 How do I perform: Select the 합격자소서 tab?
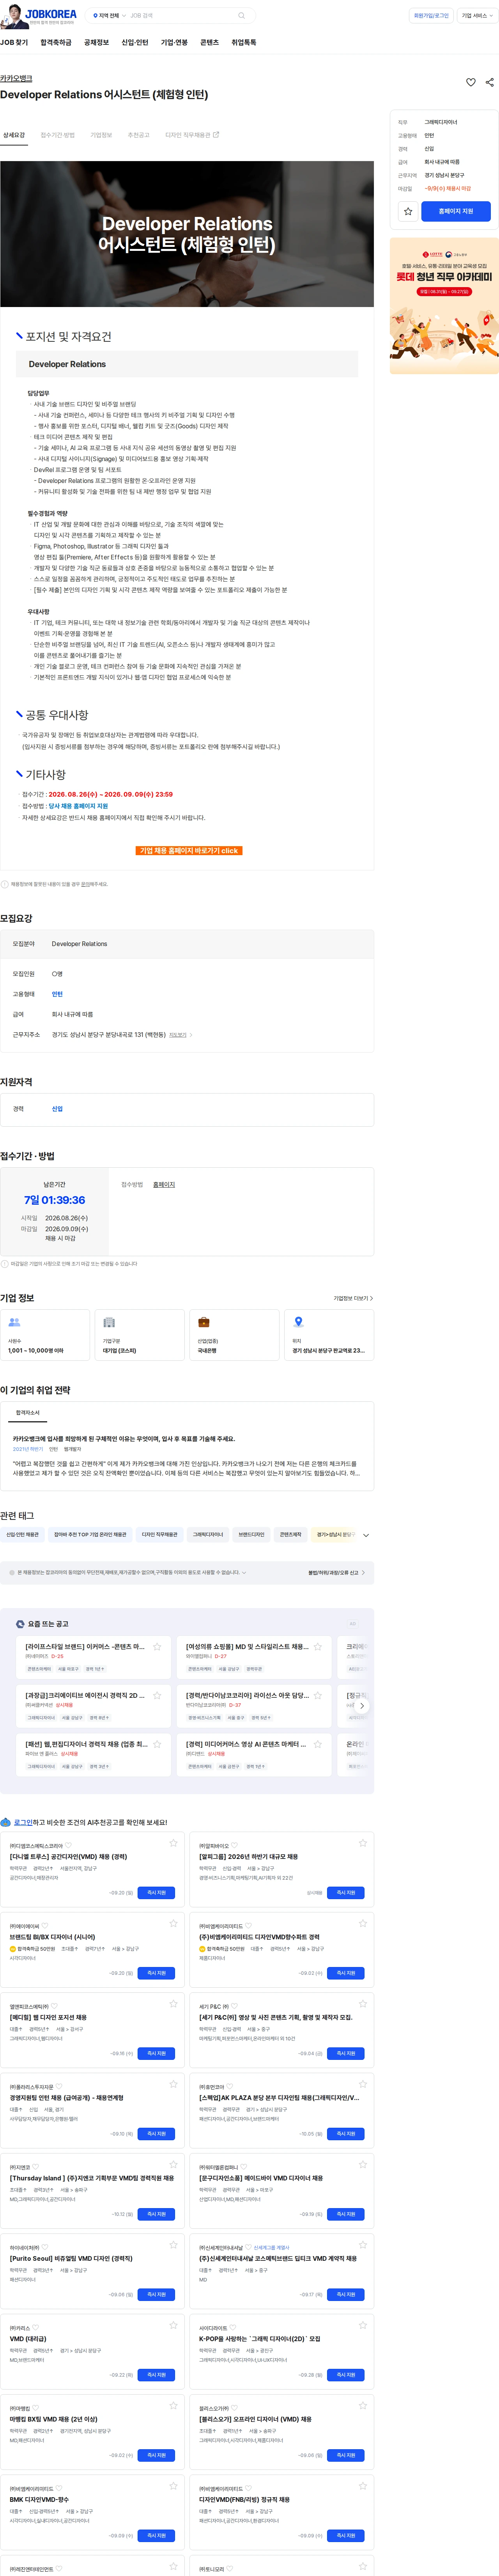(28, 1413)
